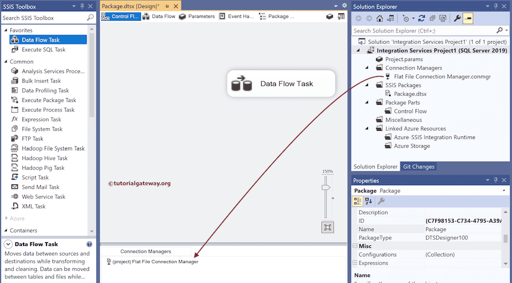Viewport: 512px width, 283px height.
Task: Pin the Solution Explorer panel
Action: 495,6
